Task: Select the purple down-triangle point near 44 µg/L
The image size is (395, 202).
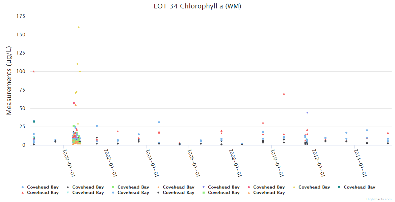Action: tap(307, 112)
